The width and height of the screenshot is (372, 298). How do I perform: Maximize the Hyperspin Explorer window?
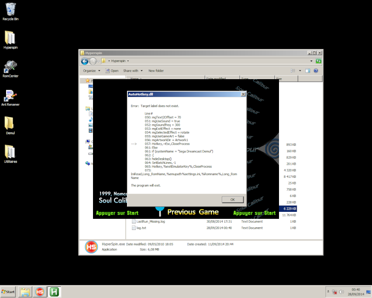coord(314,53)
